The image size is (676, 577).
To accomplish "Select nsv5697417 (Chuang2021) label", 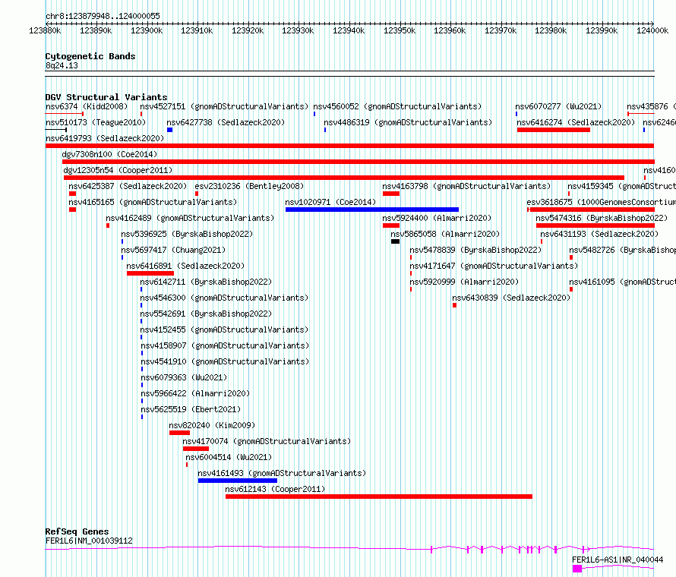I will [x=173, y=250].
